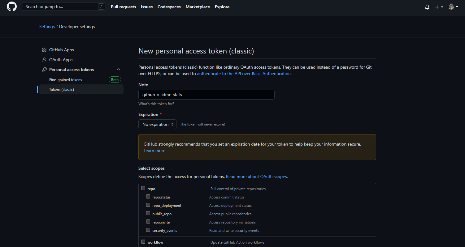The width and height of the screenshot is (465, 247).
Task: Open the Expiration dropdown set to No expiration
Action: [x=157, y=124]
